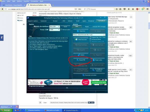Screen dimensions: 150x112
Task: Click the Reset FRP wrench button
Action: click(81, 60)
